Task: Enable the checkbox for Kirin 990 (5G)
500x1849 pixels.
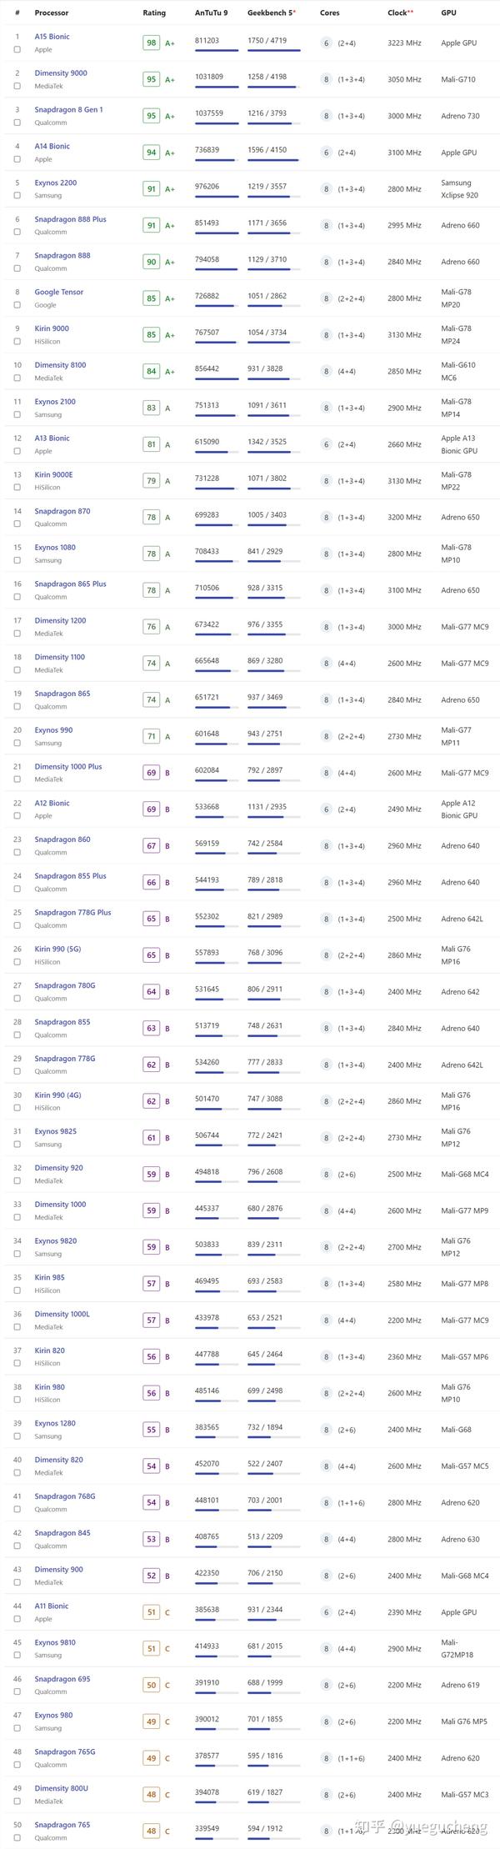Action: 17,962
